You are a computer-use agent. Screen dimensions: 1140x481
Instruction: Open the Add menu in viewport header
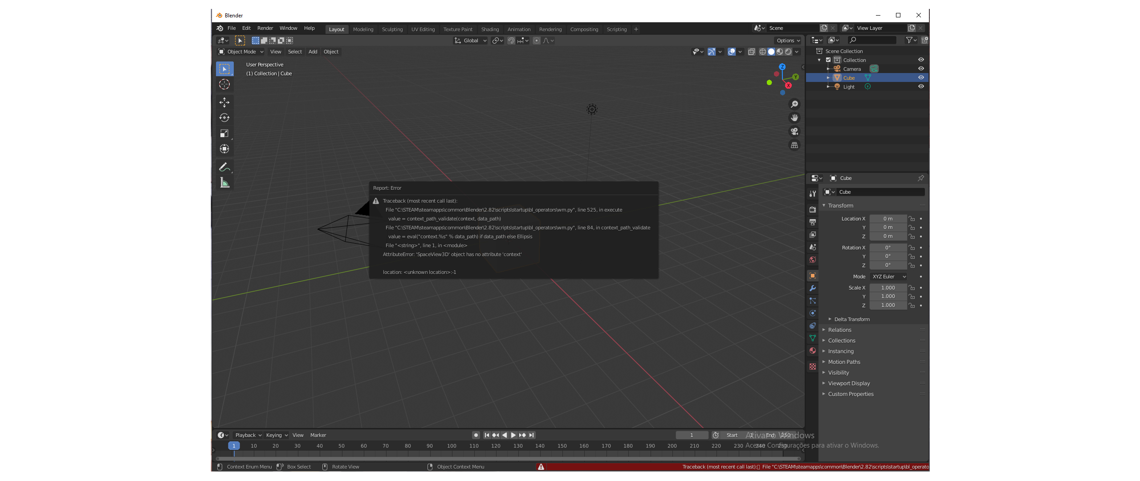coord(313,52)
